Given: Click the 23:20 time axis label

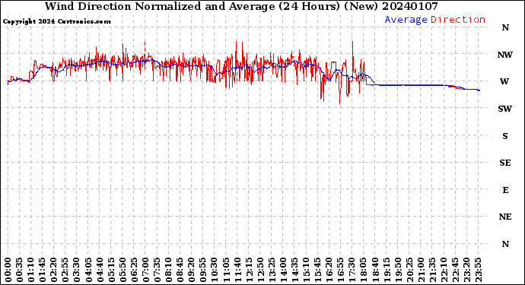Looking at the screenshot, I should pyautogui.click(x=466, y=270).
